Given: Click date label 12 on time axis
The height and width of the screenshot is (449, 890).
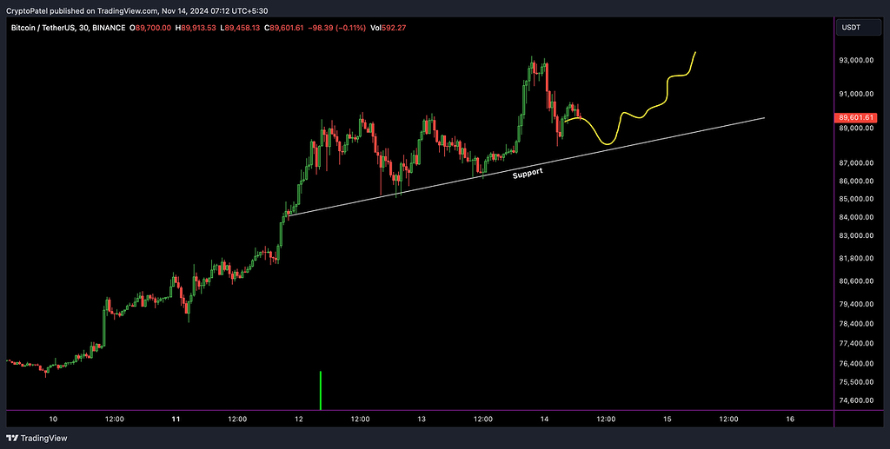Looking at the screenshot, I should pyautogui.click(x=299, y=419).
